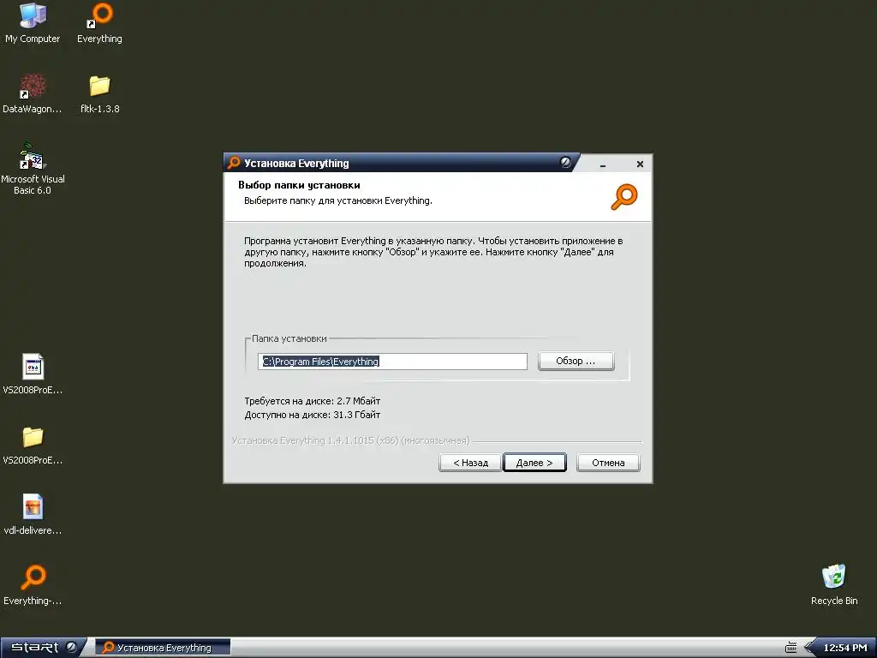Cancel setup with the Отмена button

pos(608,463)
